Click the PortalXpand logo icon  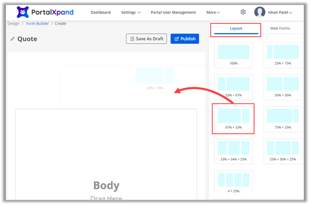pos(23,12)
